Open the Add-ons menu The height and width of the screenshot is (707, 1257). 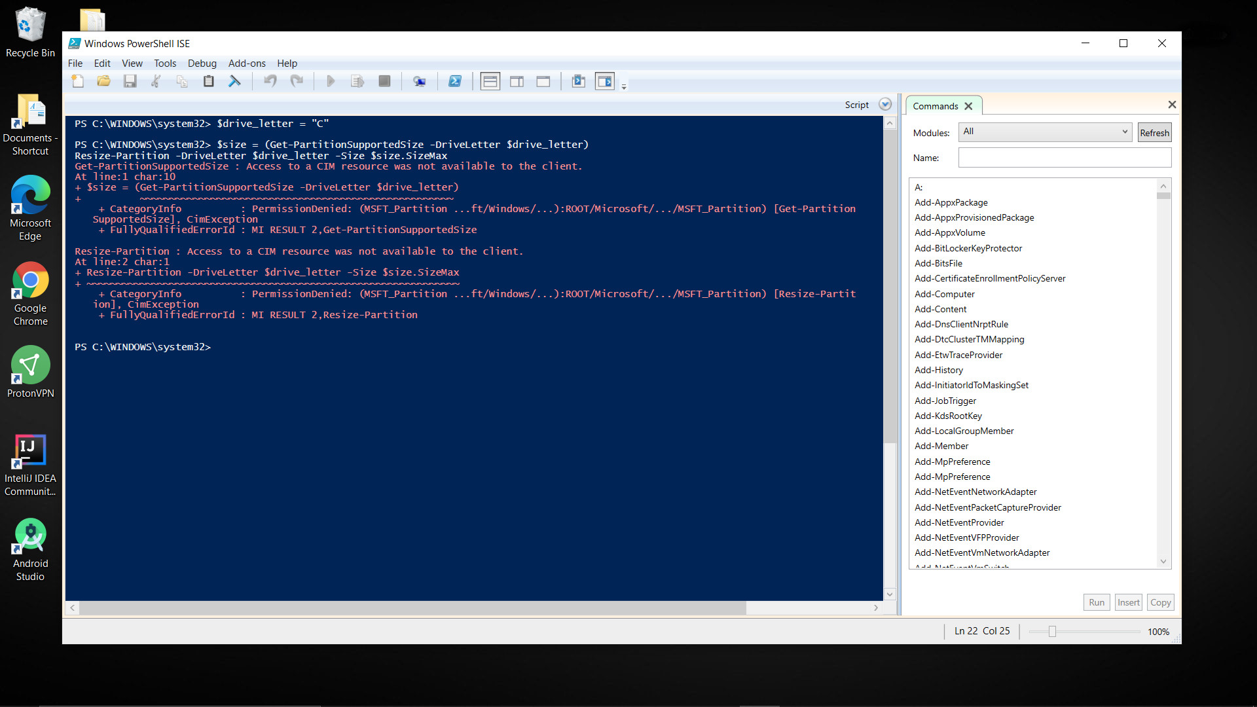point(247,63)
